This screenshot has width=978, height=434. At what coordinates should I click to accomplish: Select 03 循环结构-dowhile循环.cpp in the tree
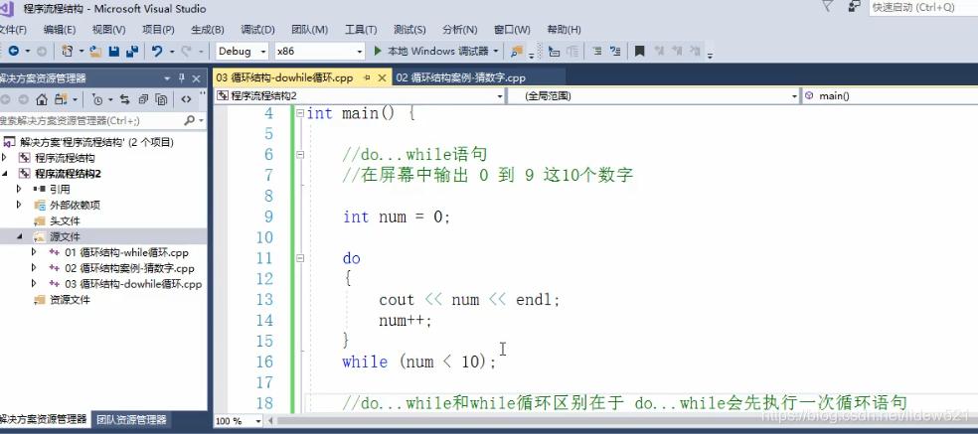point(133,284)
